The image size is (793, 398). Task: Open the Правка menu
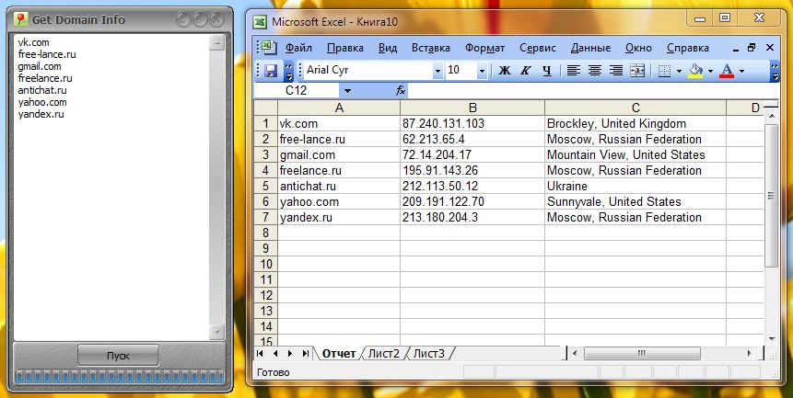click(344, 48)
